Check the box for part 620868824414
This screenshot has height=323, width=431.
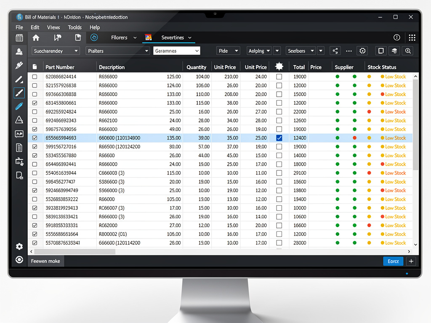coord(35,77)
